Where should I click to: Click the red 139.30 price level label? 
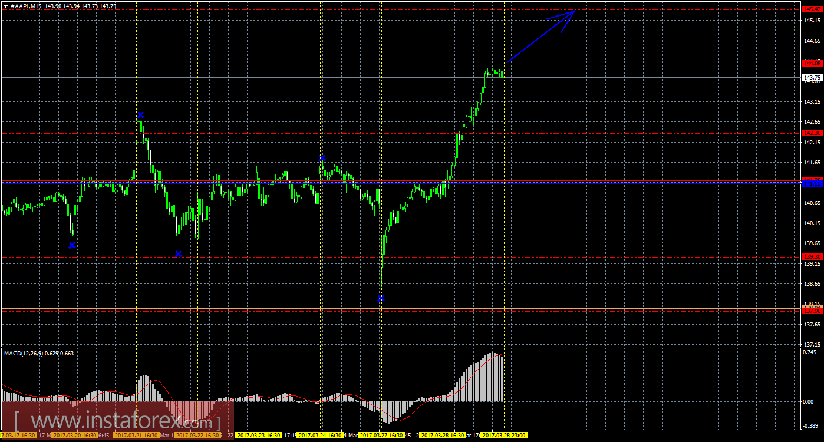point(812,256)
